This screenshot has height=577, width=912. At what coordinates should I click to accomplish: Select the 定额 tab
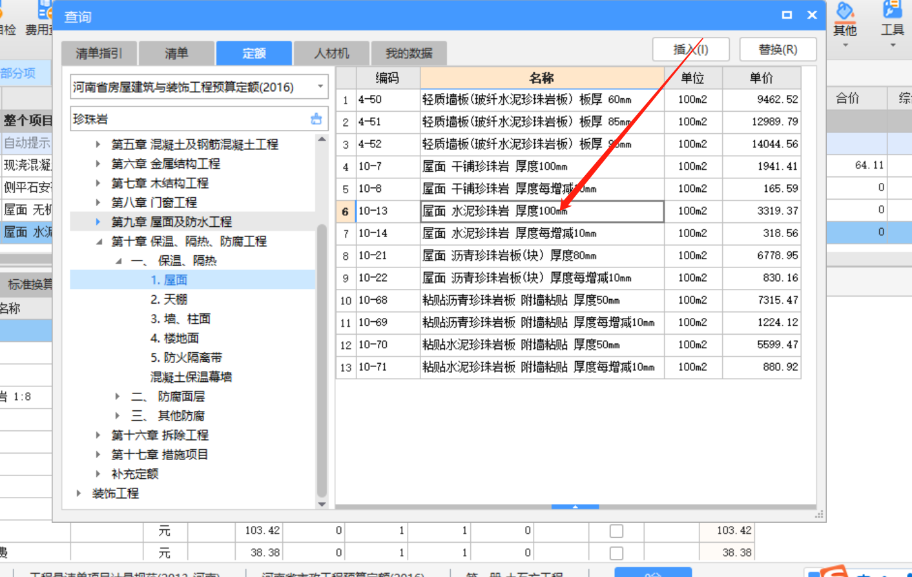click(x=254, y=53)
